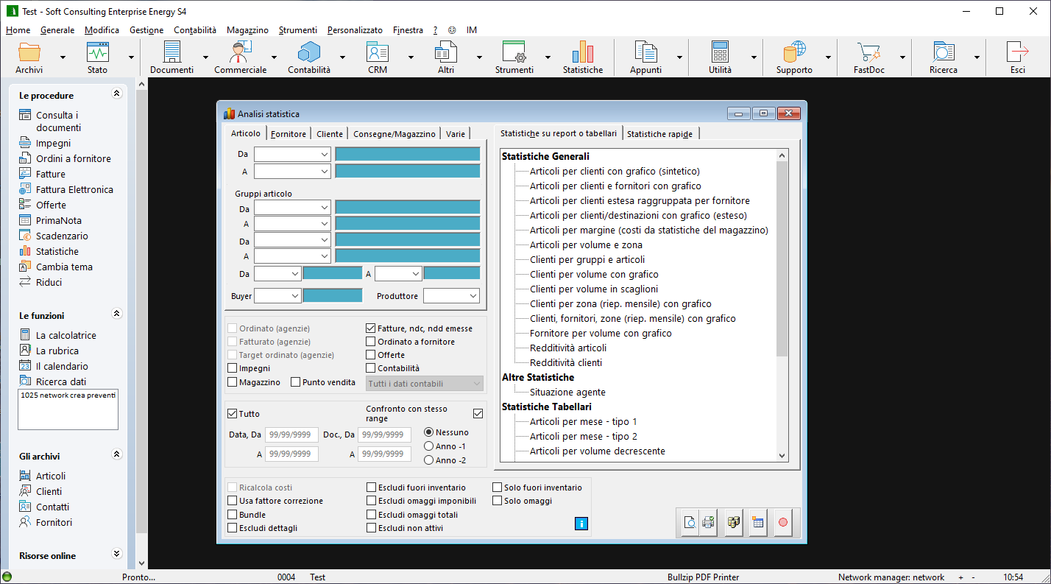
Task: Open the FastDoc toolbar icon
Action: click(x=868, y=57)
